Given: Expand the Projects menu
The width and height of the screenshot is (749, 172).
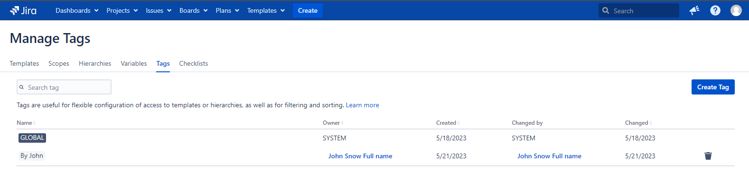Looking at the screenshot, I should (x=122, y=10).
